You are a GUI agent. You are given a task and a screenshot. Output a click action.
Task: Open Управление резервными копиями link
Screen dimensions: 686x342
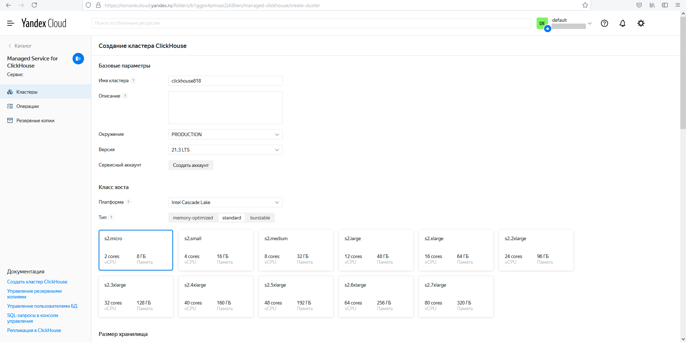click(34, 294)
